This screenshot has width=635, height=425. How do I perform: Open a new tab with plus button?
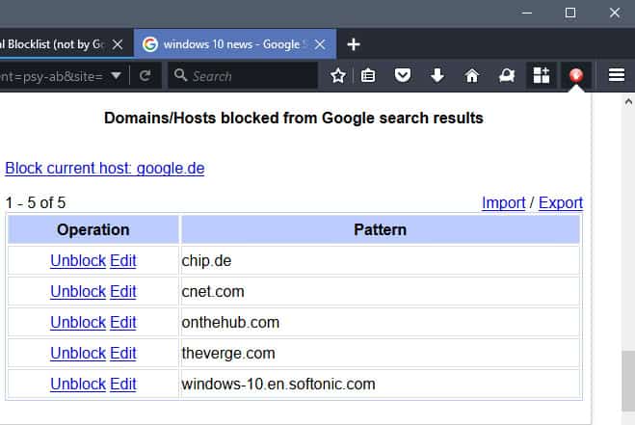point(353,44)
